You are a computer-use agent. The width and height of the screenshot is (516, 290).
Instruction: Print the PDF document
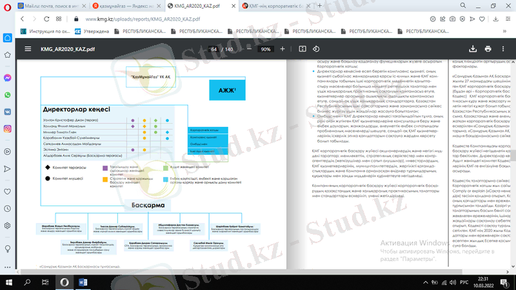[x=488, y=48]
